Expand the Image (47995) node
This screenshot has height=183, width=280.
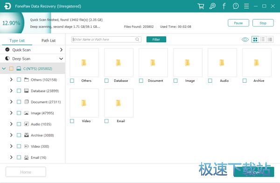click(x=11, y=113)
